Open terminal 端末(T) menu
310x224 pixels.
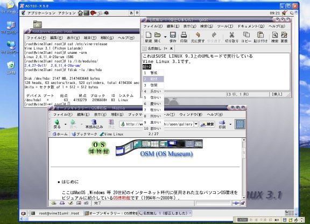pos(90,38)
